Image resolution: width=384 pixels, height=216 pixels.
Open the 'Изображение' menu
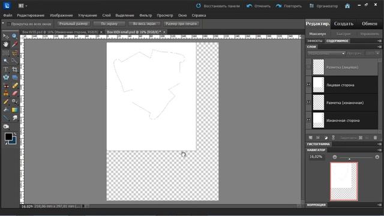coord(61,16)
